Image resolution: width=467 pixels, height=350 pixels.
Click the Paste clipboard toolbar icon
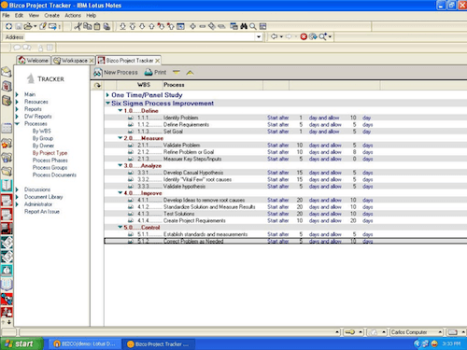click(x=97, y=26)
